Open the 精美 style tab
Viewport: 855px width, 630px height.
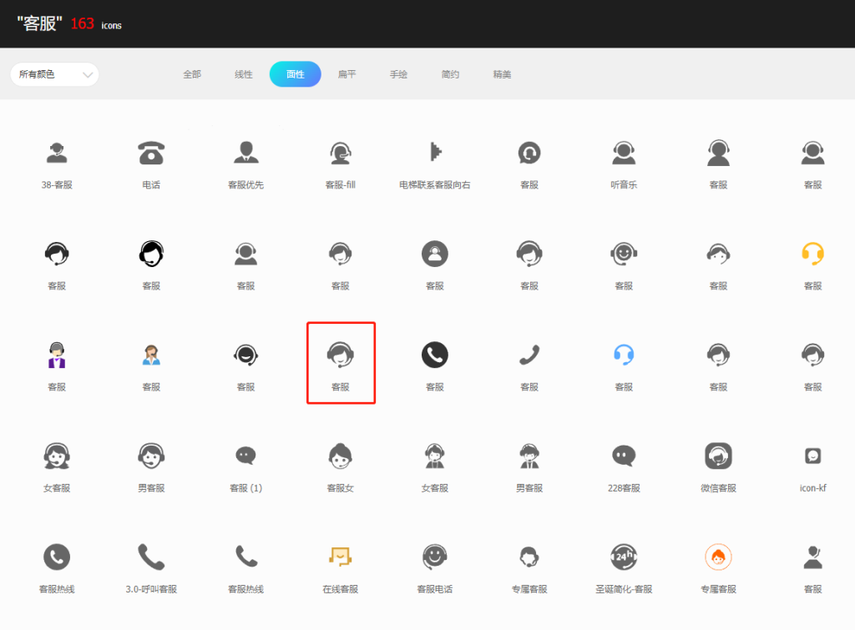click(502, 74)
